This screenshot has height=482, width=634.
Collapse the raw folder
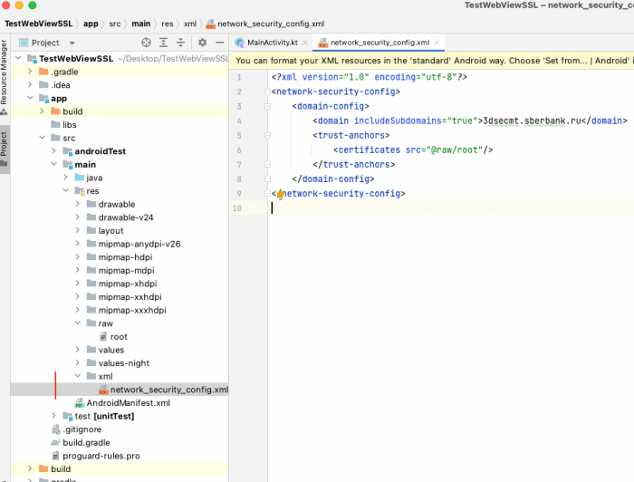[x=78, y=323]
